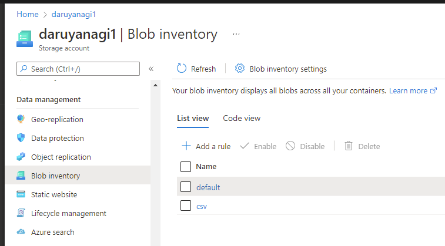Click the Azure search cloud icon

(21, 232)
